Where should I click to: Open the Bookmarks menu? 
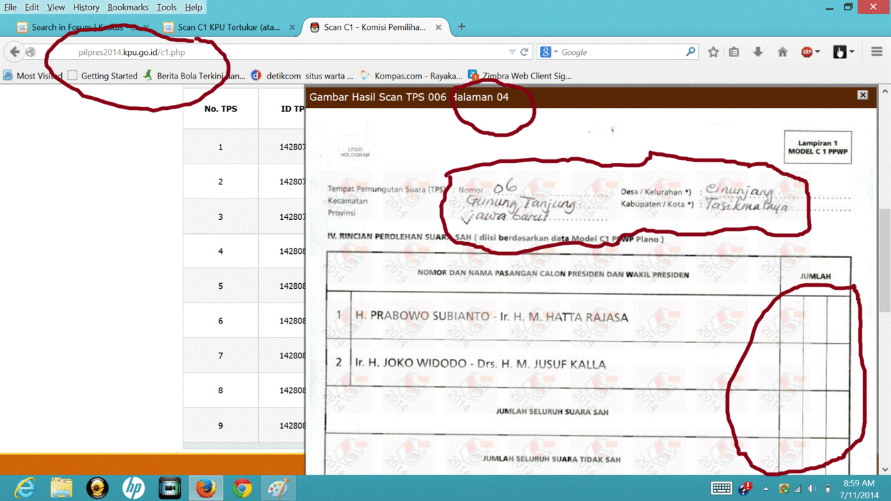point(127,7)
